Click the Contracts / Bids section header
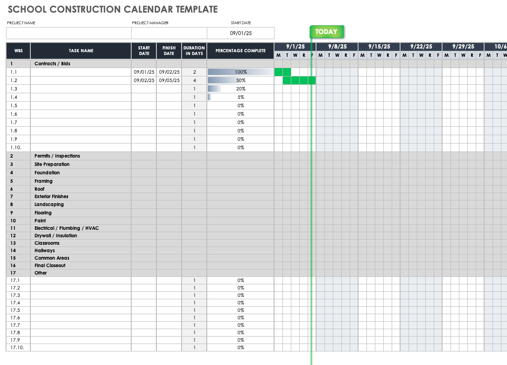The image size is (507, 365). (52, 63)
